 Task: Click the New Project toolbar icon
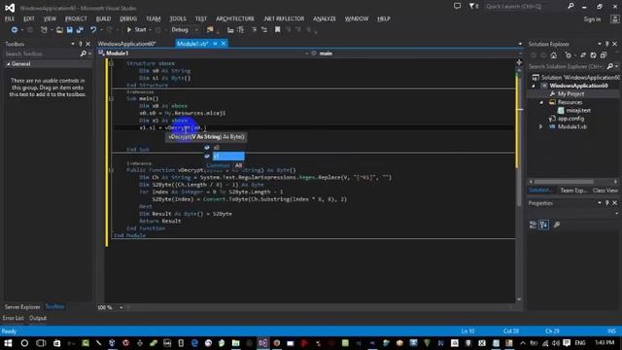point(44,30)
